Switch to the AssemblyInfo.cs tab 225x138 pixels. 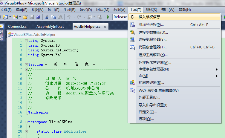(x=50, y=27)
